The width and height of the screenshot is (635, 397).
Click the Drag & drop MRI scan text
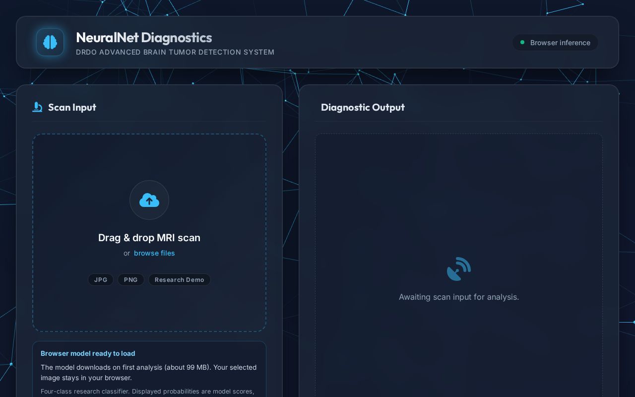click(149, 238)
